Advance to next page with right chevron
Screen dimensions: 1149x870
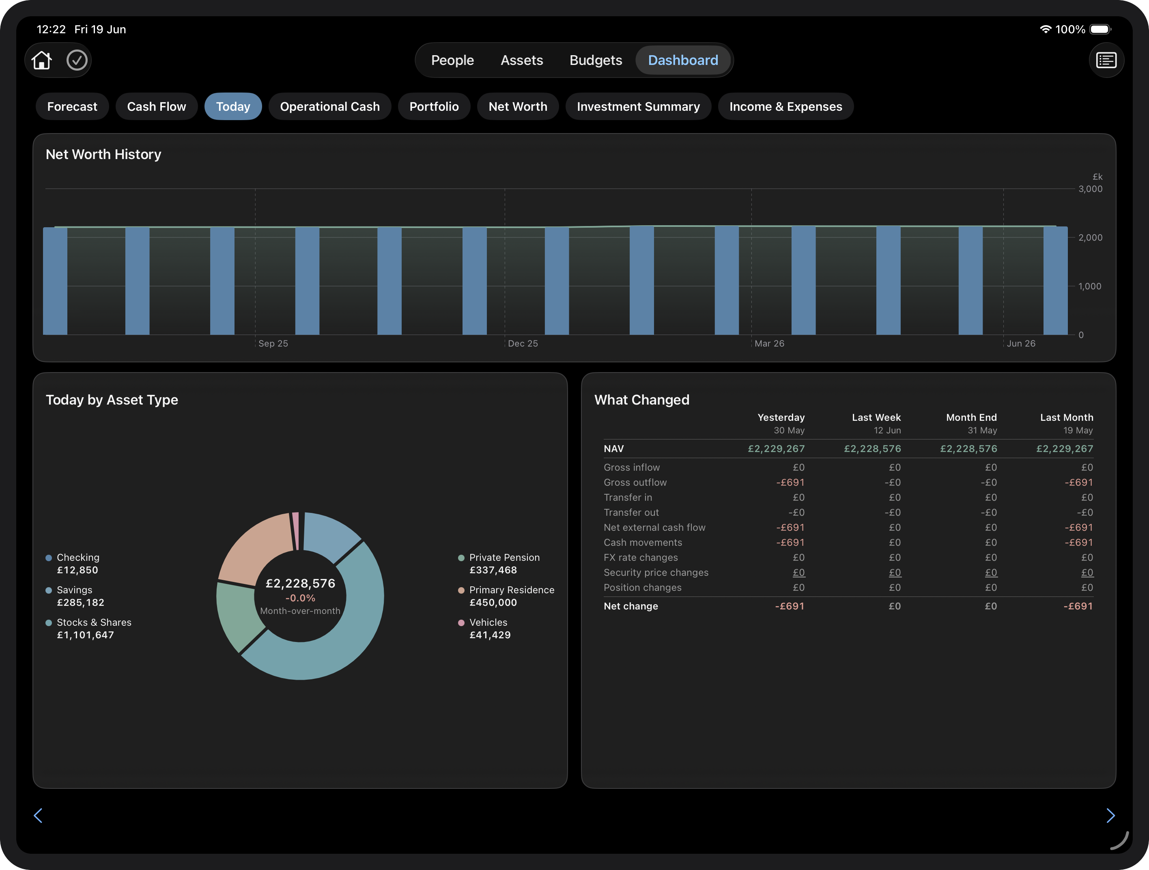coord(1110,816)
